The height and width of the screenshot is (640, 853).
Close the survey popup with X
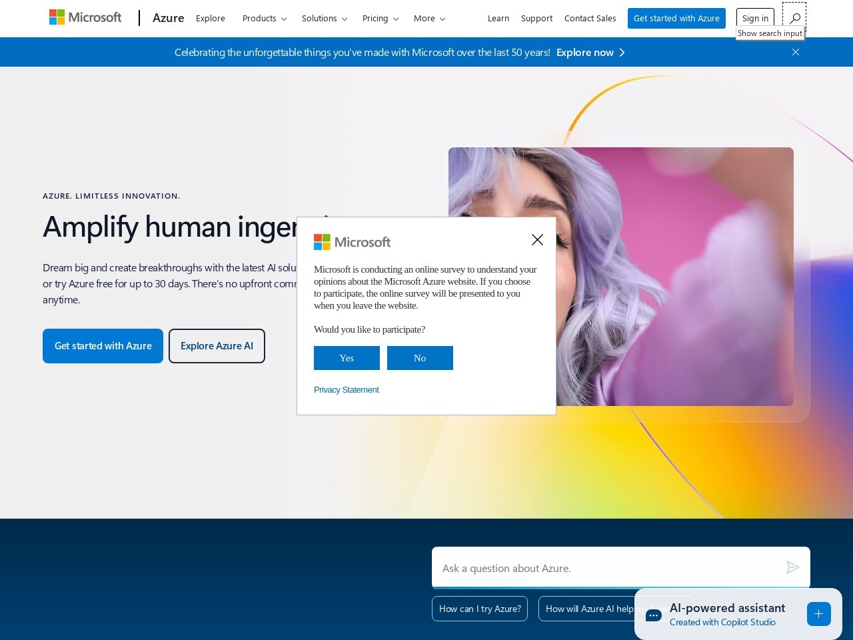537,239
